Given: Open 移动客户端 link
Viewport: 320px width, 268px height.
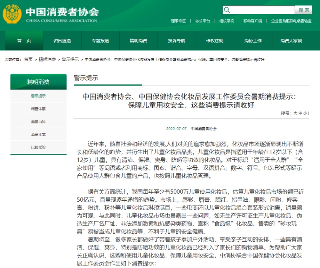Looking at the screenshot, I should pos(252,21).
